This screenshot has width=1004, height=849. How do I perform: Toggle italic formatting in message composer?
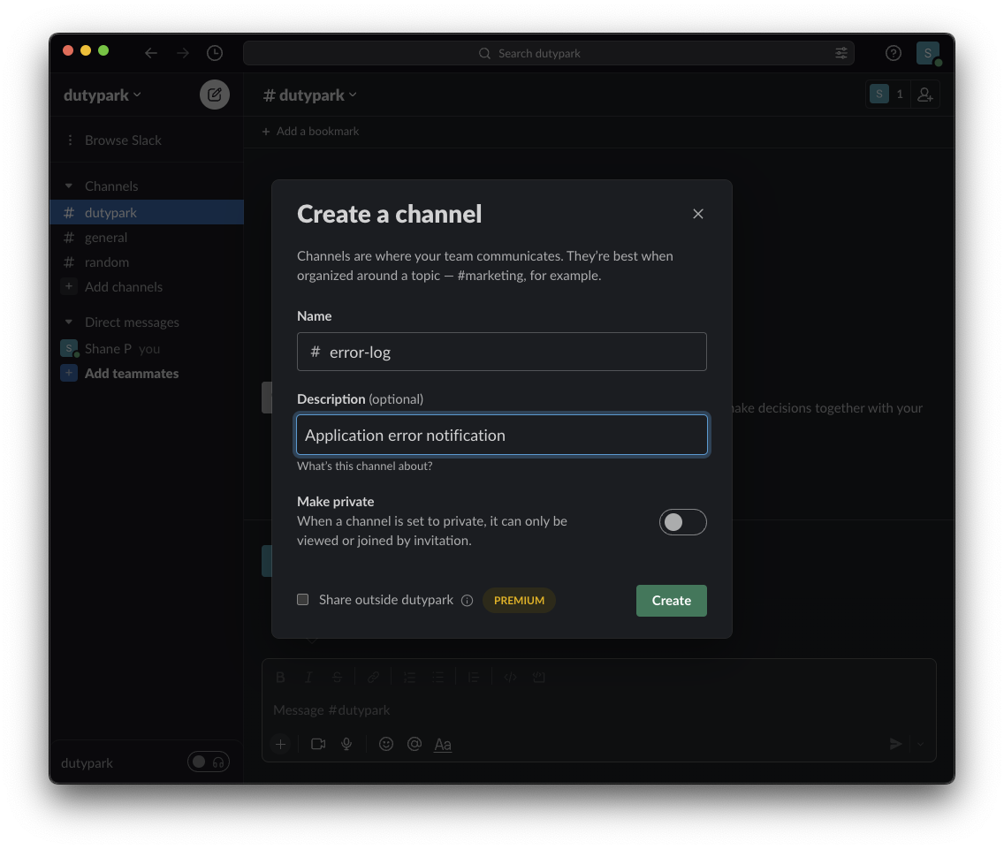(308, 678)
